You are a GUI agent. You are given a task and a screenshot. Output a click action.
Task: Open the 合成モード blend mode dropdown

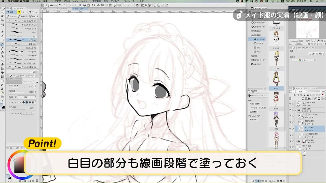pos(29,97)
